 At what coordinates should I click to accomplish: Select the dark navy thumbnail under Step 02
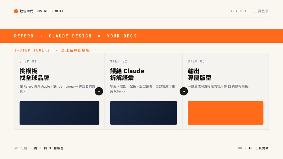pyautogui.click(x=143, y=113)
